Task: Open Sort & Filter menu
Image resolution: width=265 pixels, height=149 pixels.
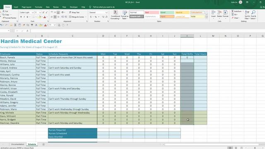Action: (247, 15)
